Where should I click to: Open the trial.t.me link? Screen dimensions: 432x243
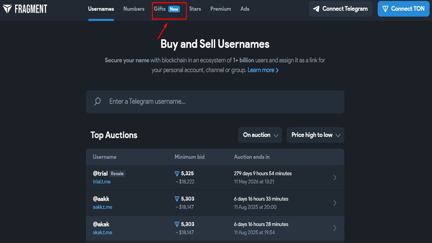[102, 182]
